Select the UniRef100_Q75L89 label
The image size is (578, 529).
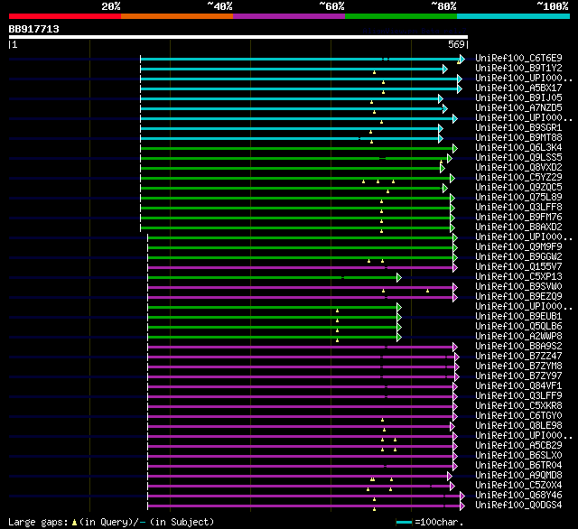point(518,198)
